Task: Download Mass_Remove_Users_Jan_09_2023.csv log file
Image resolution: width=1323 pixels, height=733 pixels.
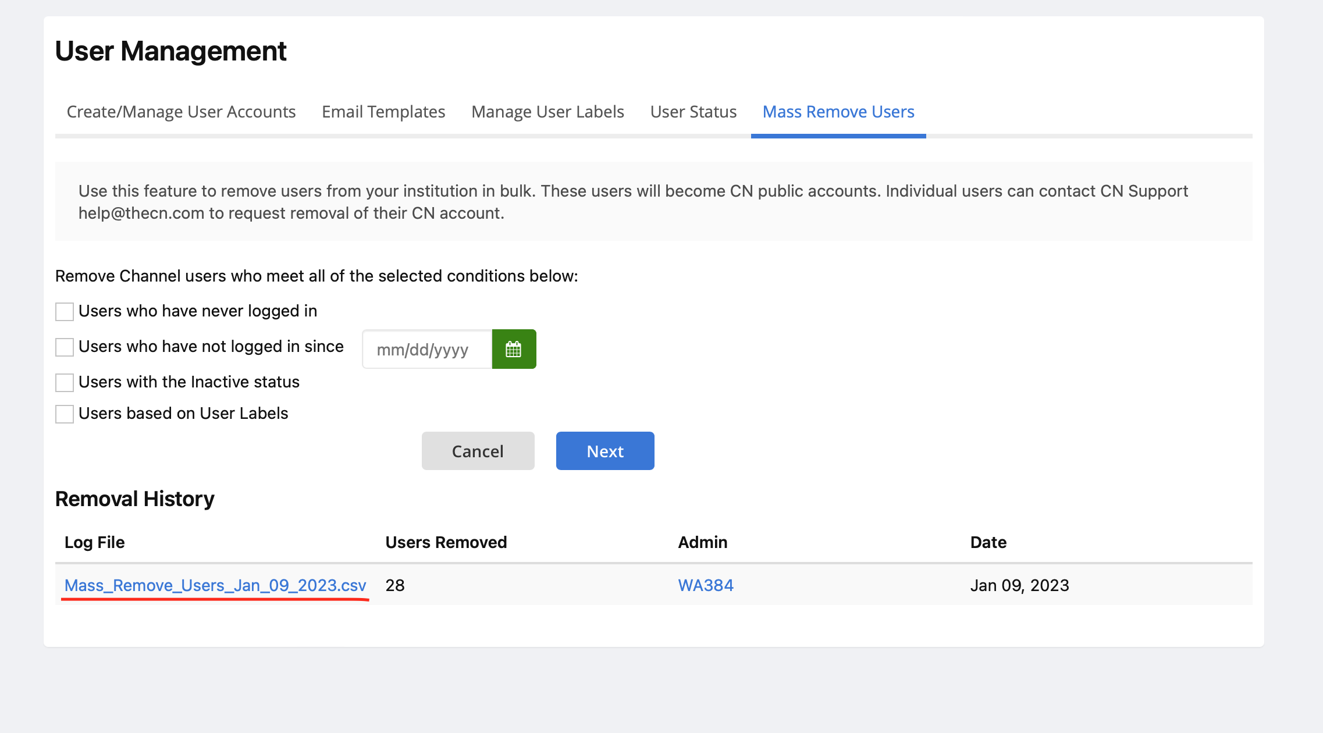Action: 215,585
